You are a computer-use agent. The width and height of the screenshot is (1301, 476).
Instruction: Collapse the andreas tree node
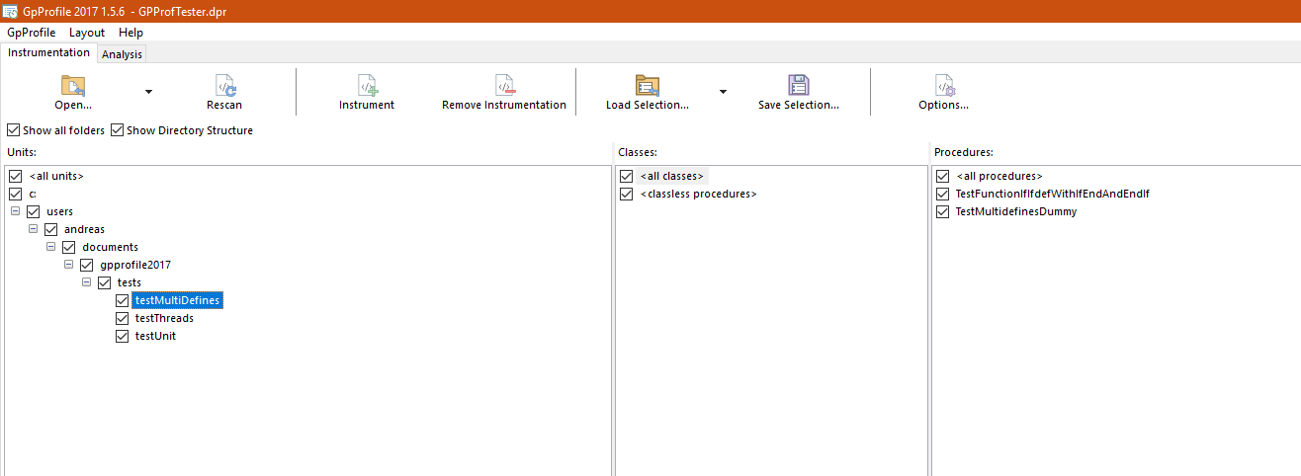click(x=33, y=229)
